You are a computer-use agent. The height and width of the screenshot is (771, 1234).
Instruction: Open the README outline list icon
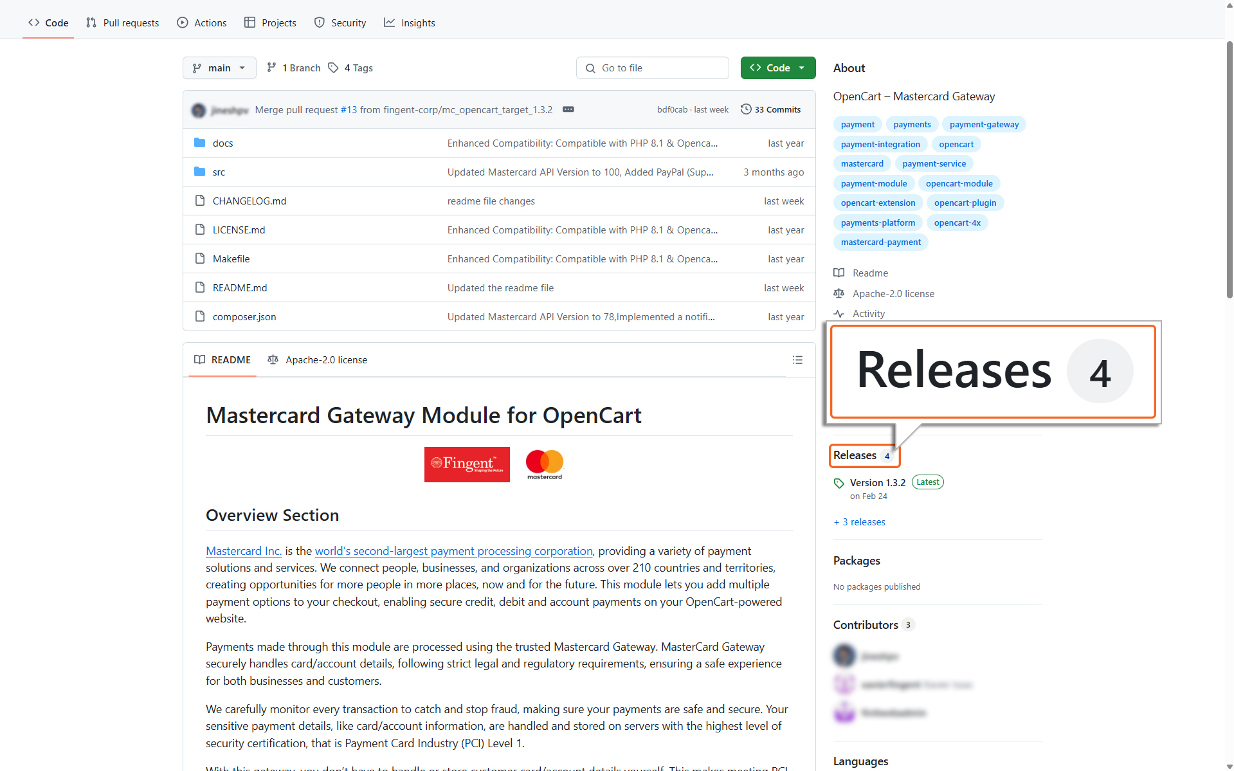click(x=797, y=360)
